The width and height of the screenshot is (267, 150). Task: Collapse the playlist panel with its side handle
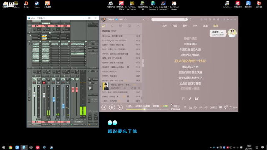tap(143, 63)
